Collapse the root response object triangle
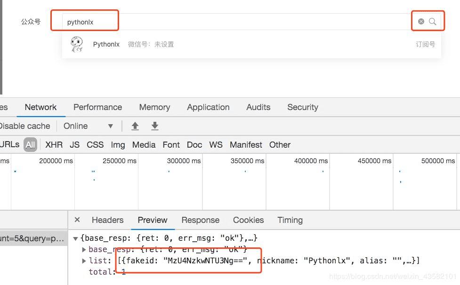Image resolution: width=460 pixels, height=285 pixels. (x=75, y=238)
